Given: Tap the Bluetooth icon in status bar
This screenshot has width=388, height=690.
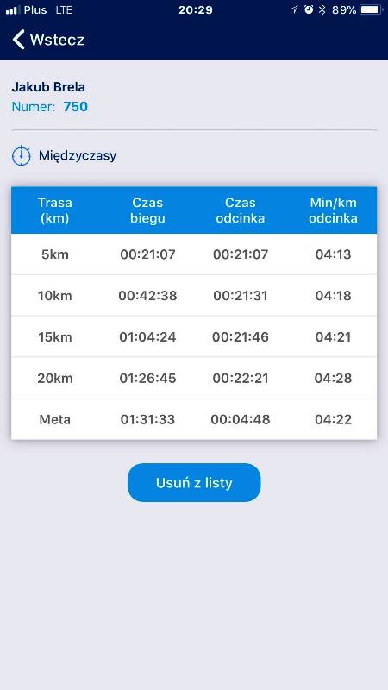Looking at the screenshot, I should click(322, 10).
